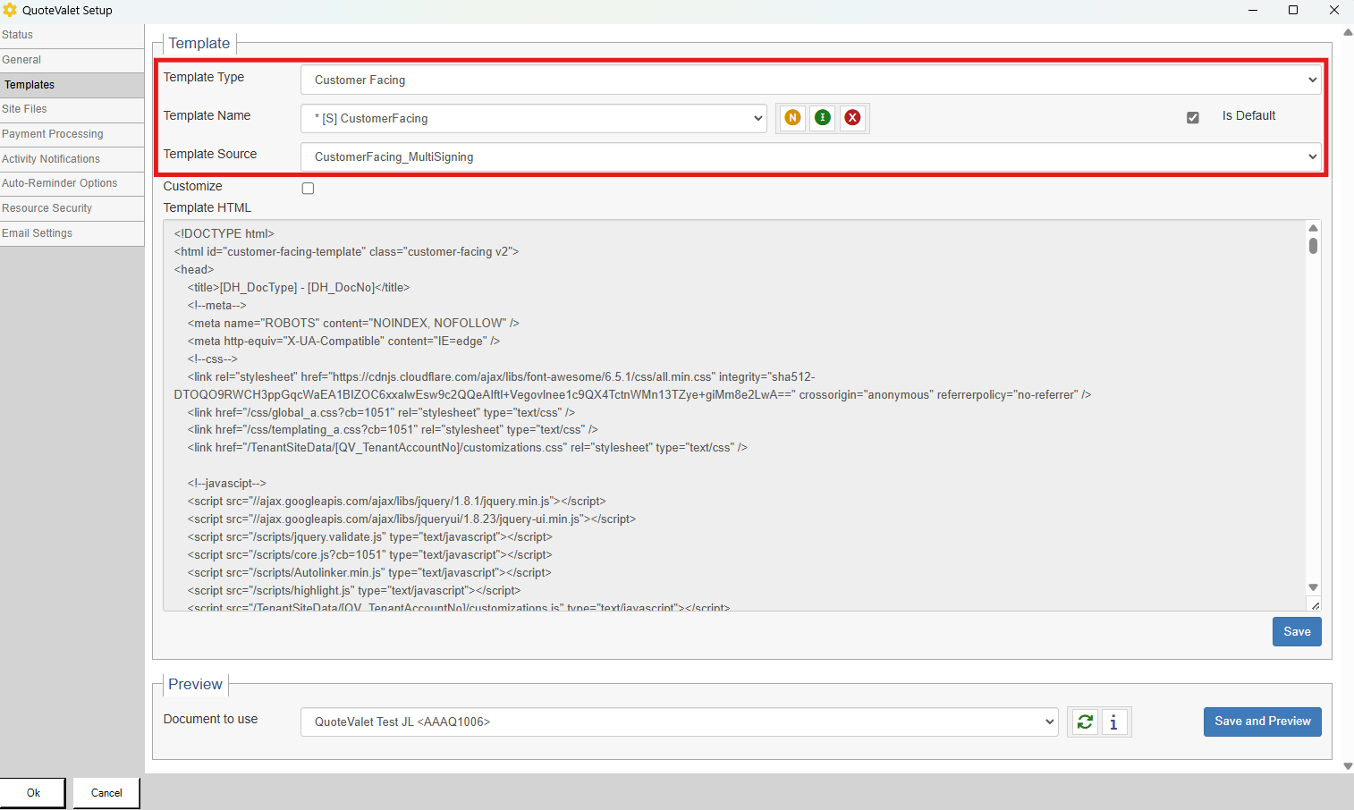Click the Template Type label
The width and height of the screenshot is (1354, 810).
(204, 78)
